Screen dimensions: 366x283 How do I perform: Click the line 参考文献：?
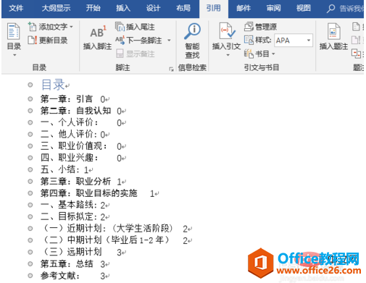tap(60, 276)
